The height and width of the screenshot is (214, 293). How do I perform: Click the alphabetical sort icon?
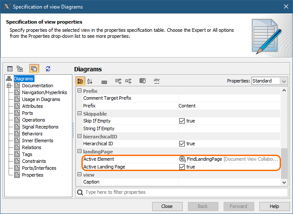click(x=90, y=81)
